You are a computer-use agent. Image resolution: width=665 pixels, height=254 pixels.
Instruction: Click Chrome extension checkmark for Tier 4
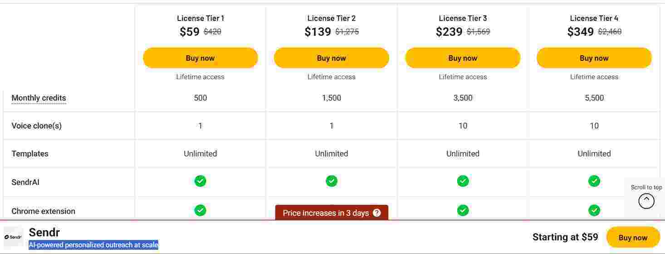click(x=594, y=211)
